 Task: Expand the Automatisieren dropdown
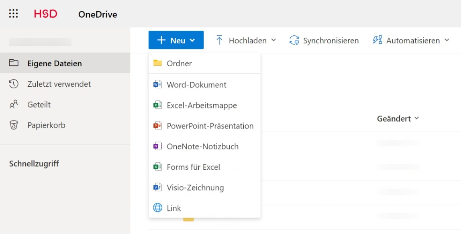point(412,40)
